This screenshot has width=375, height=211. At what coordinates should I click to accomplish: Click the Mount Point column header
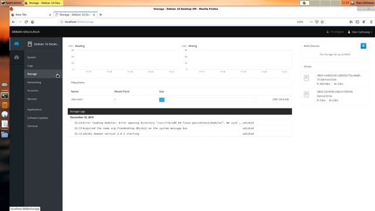pyautogui.click(x=122, y=91)
